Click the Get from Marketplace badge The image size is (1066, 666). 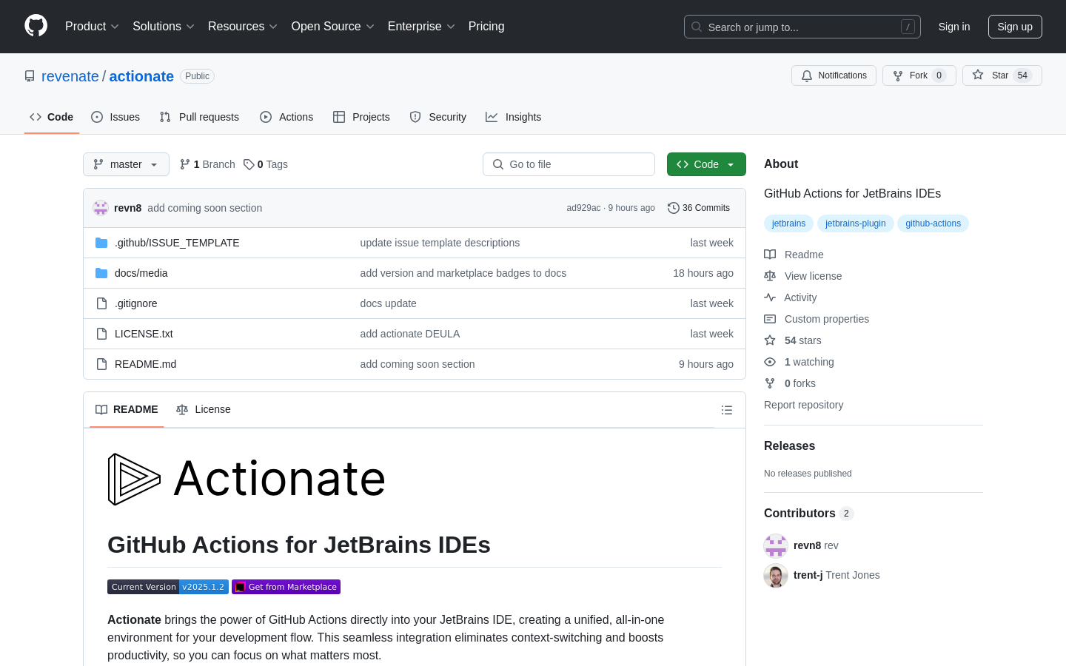pyautogui.click(x=286, y=587)
